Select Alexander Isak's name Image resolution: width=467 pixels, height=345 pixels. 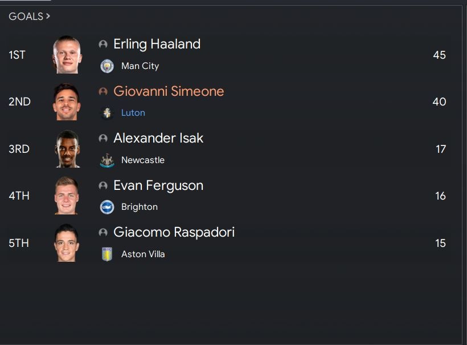click(158, 138)
